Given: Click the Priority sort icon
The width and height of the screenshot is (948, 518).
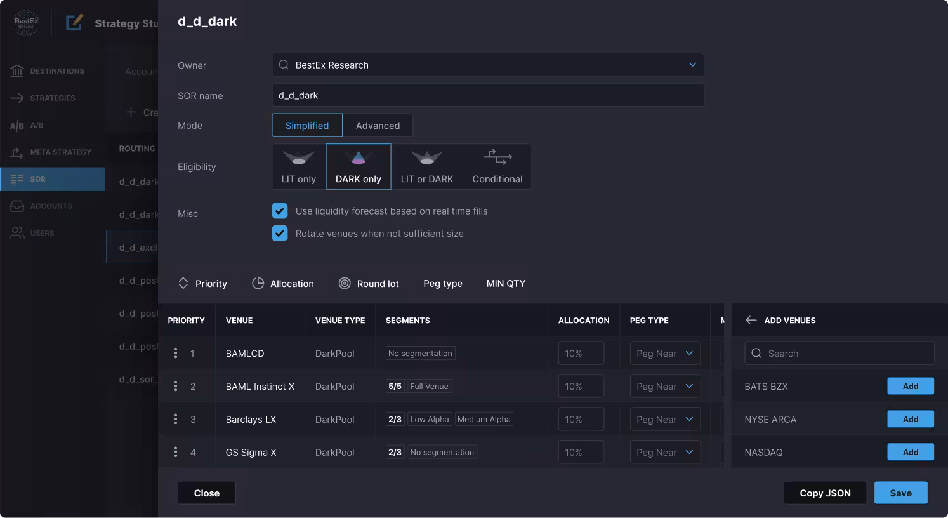Looking at the screenshot, I should click(x=183, y=283).
